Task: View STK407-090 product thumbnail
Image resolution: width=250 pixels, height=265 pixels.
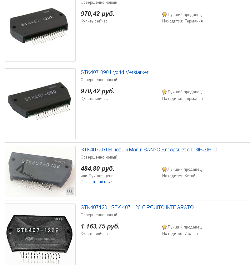Action: [x=40, y=104]
